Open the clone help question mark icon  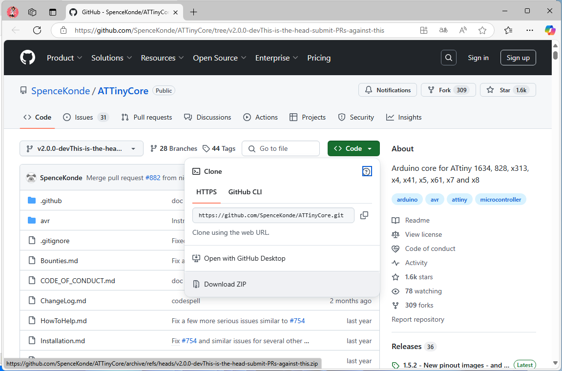coord(367,171)
